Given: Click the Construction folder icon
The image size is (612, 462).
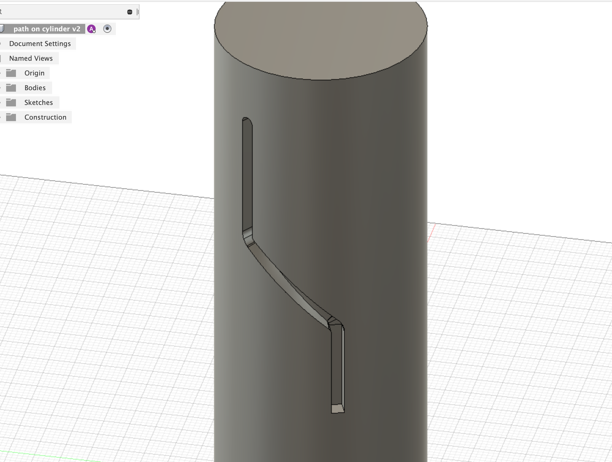Looking at the screenshot, I should point(11,117).
